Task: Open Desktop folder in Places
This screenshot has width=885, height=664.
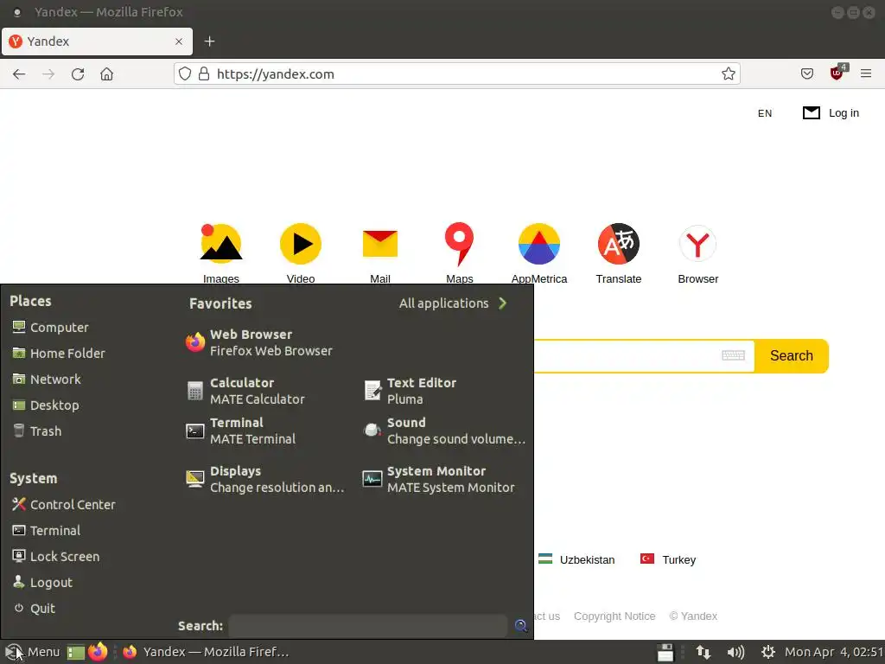Action: (46, 405)
